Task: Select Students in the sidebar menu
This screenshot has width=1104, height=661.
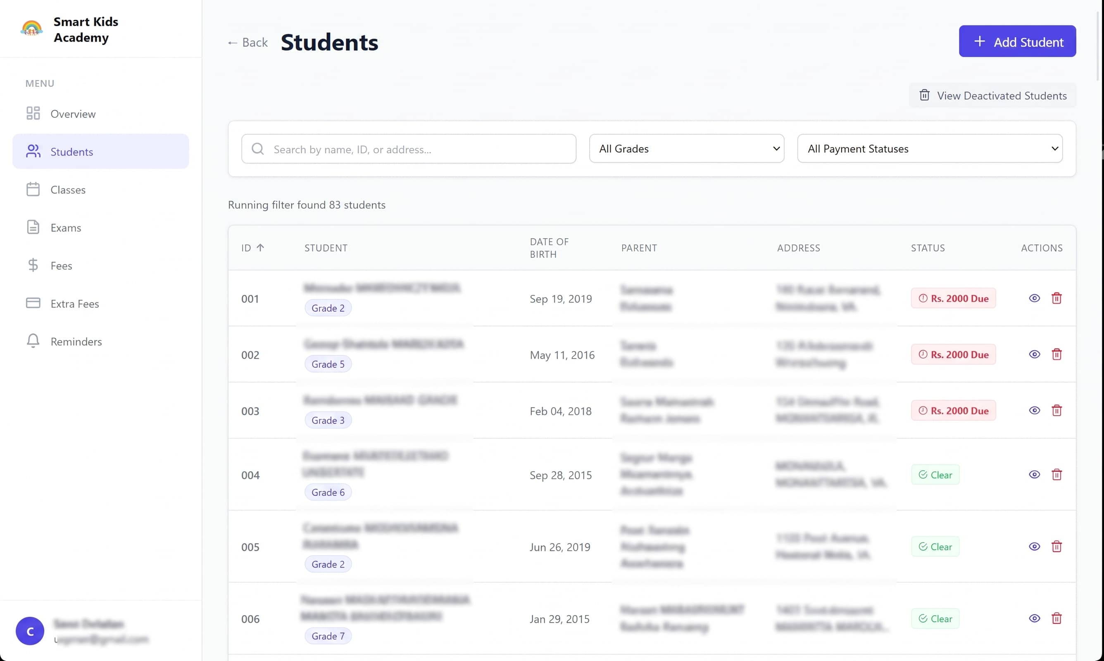Action: 101,152
